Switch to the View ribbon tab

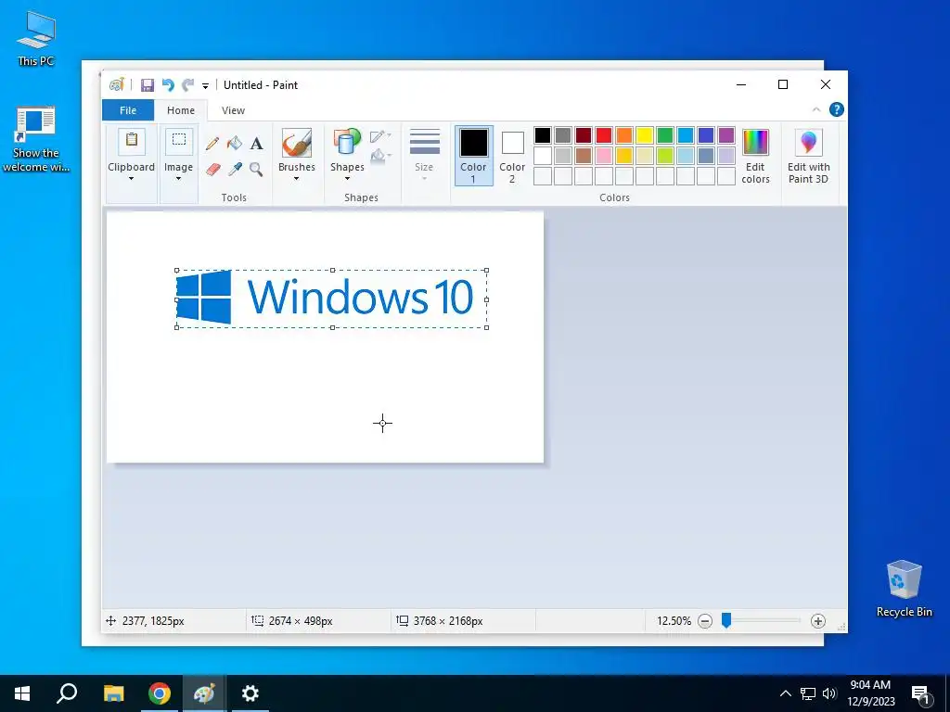(x=233, y=110)
